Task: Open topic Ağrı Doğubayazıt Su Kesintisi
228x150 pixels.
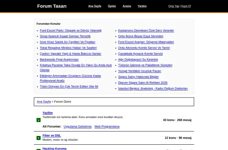Action: click(x=138, y=60)
